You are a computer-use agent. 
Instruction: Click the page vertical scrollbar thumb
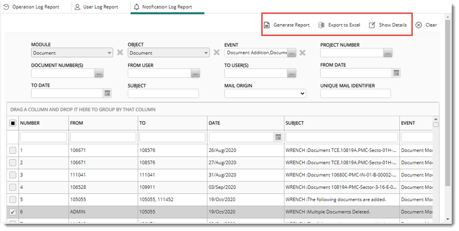(447, 103)
